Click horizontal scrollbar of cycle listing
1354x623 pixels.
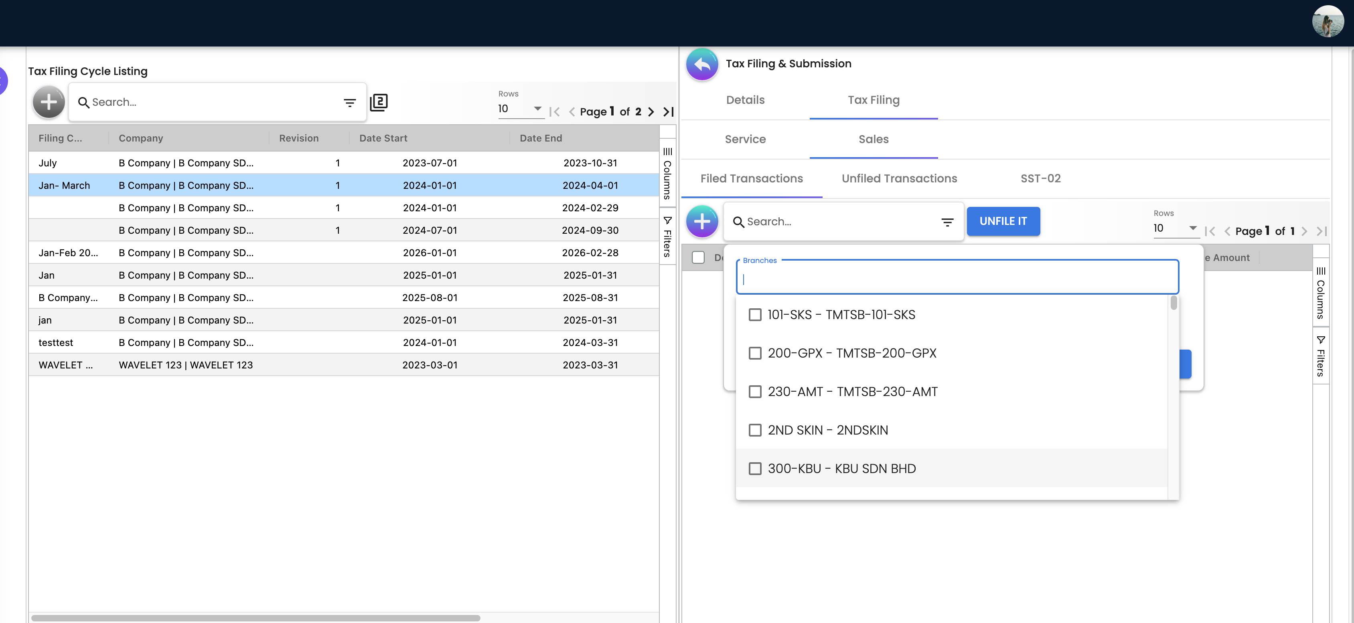pos(255,618)
